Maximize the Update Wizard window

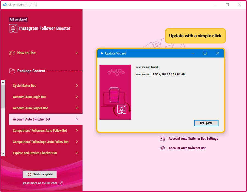(205, 53)
